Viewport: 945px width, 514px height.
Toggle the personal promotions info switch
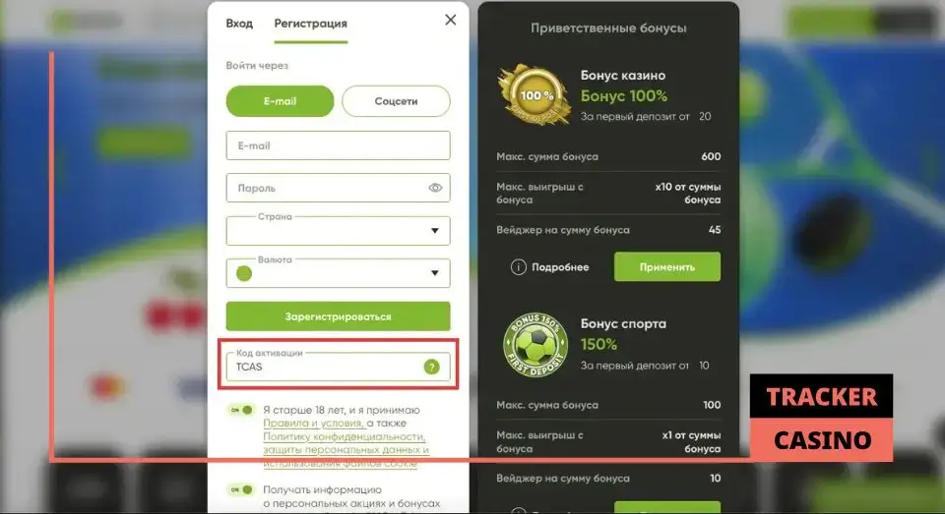[x=241, y=489]
